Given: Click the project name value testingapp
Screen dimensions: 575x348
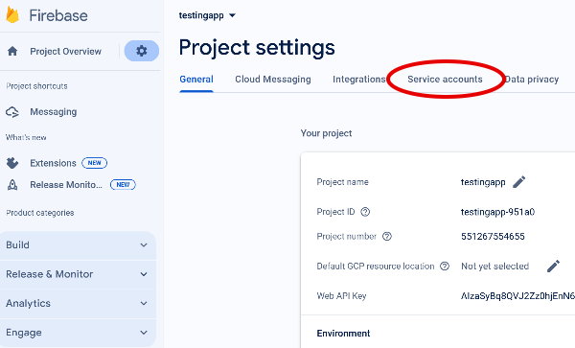Looking at the screenshot, I should click(x=483, y=182).
